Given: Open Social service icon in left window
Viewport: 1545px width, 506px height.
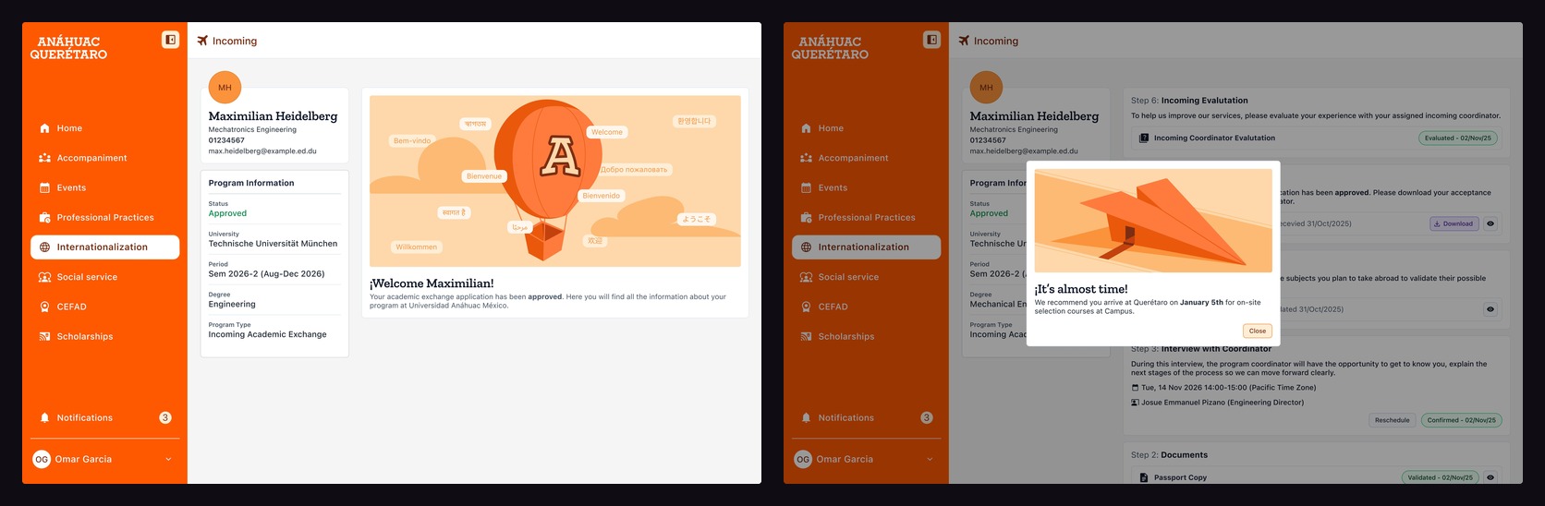Looking at the screenshot, I should point(44,277).
